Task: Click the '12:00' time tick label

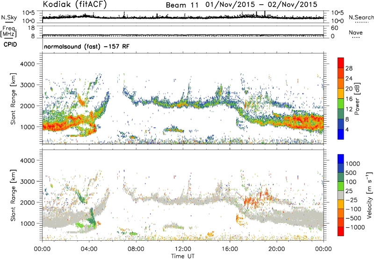Action: point(183,249)
